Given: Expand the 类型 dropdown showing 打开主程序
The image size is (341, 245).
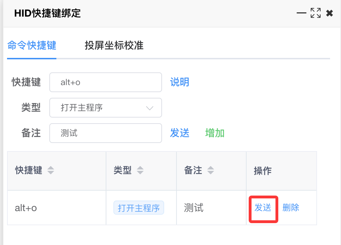Looking at the screenshot, I should tap(106, 108).
